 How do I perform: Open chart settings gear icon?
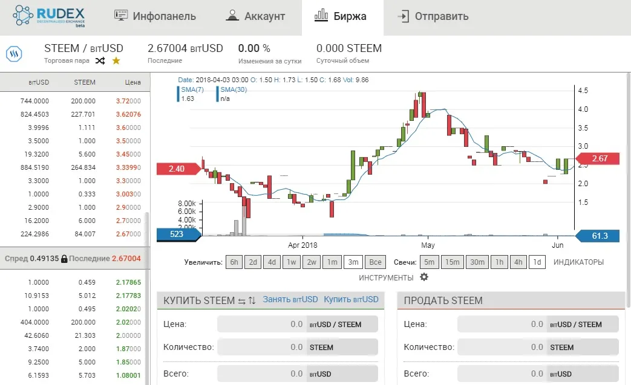[424, 277]
